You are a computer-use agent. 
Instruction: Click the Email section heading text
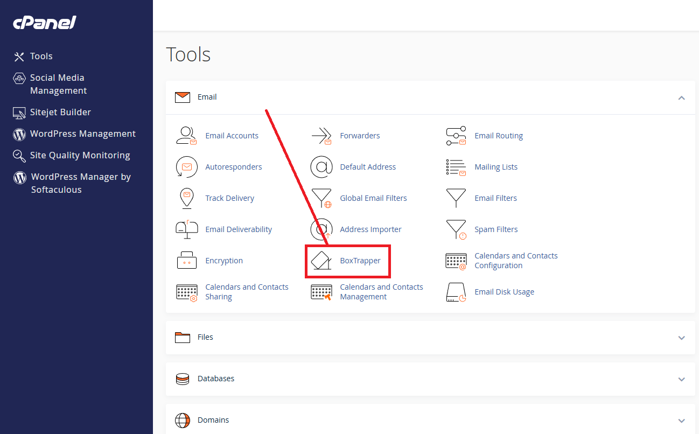[x=207, y=97]
